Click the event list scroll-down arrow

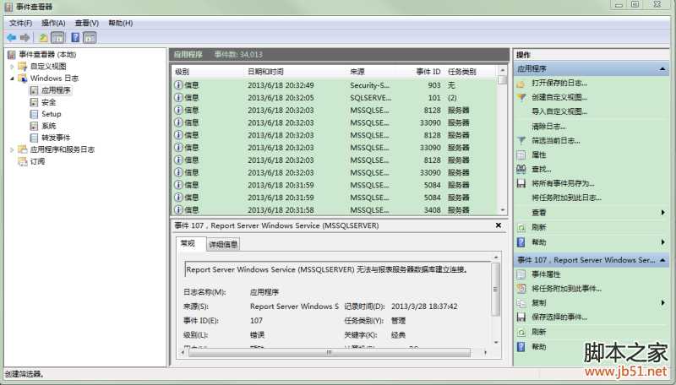tap(502, 210)
